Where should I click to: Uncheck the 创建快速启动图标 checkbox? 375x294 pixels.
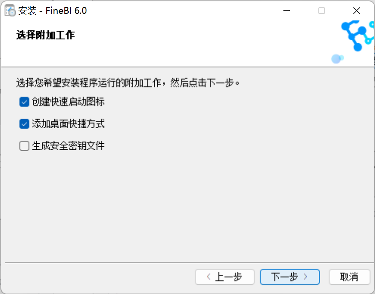24,102
